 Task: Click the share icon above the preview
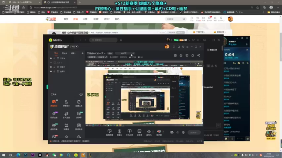click(x=198, y=55)
